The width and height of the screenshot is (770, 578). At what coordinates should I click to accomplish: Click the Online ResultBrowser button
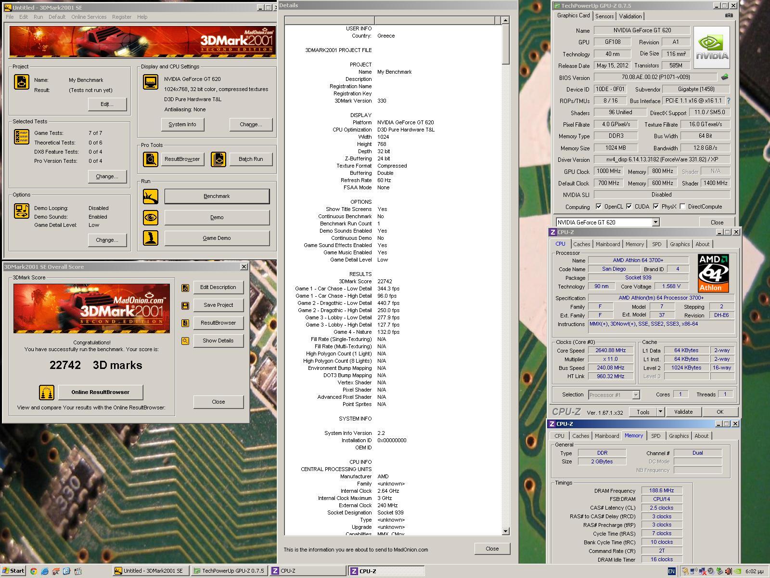pyautogui.click(x=100, y=392)
